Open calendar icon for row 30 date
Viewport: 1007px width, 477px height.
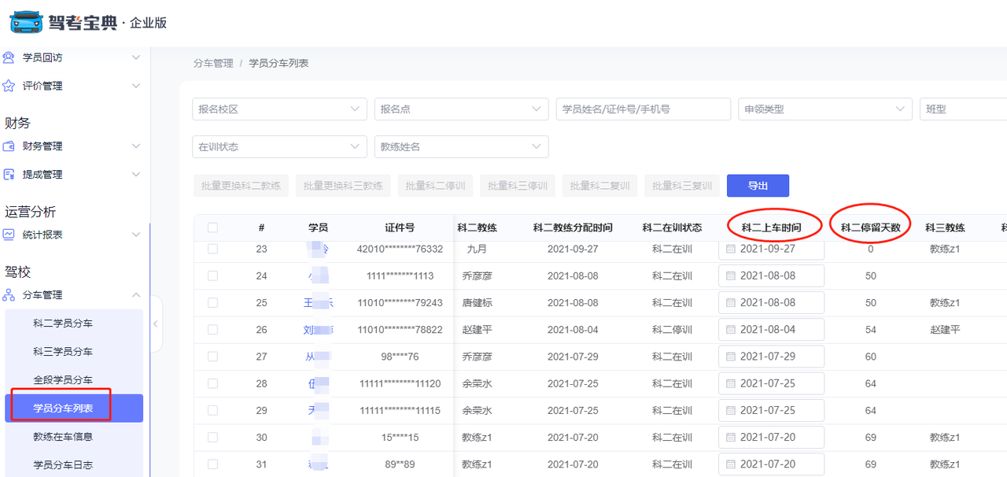[730, 438]
